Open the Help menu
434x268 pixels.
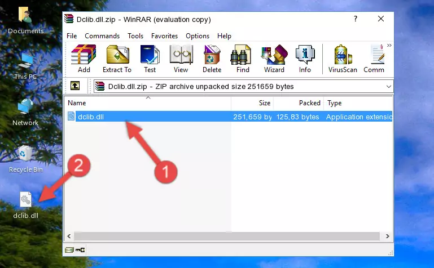pos(224,36)
